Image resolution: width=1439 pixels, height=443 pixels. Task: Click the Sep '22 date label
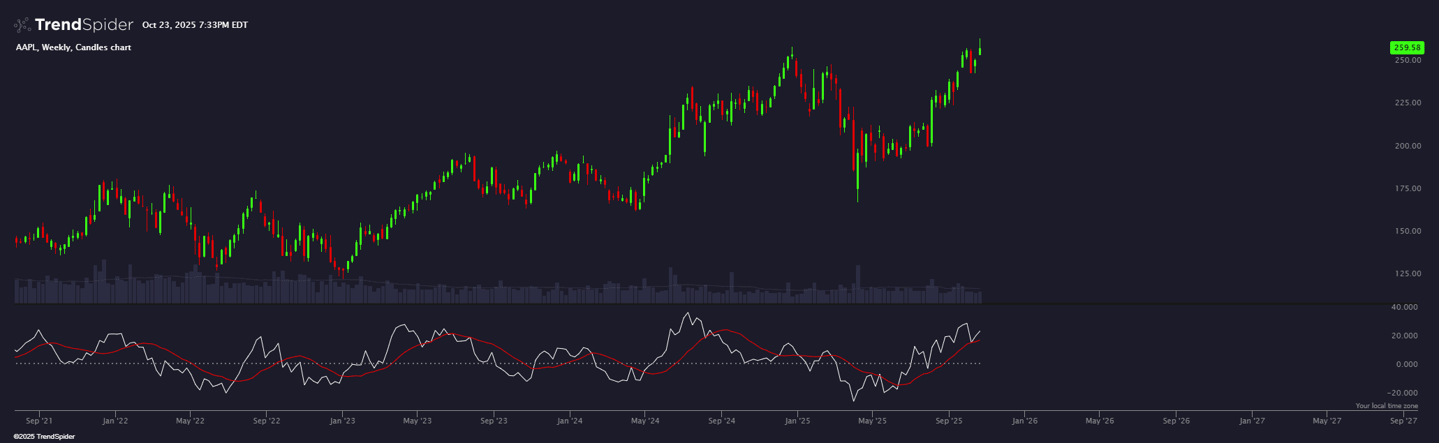click(266, 421)
